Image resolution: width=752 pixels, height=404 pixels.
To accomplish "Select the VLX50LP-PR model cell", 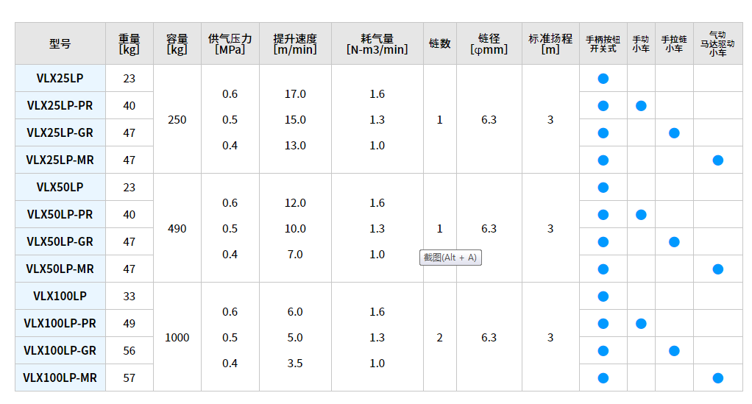I will pyautogui.click(x=60, y=214).
